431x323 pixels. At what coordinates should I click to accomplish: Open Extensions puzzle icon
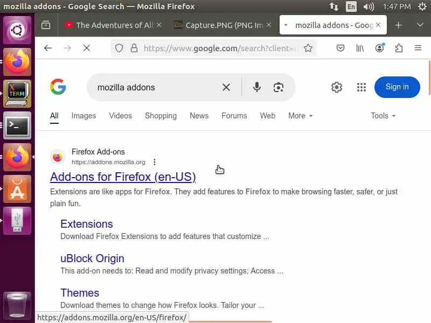tap(399, 48)
